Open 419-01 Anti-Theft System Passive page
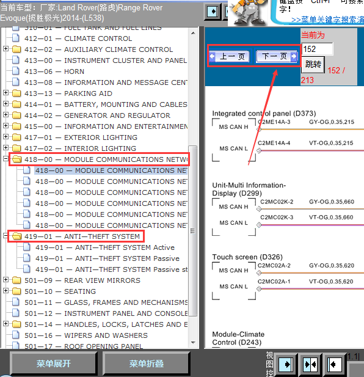 (107, 258)
